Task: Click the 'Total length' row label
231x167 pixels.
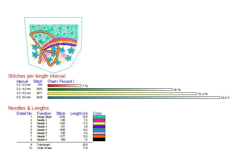Action: [43, 145]
